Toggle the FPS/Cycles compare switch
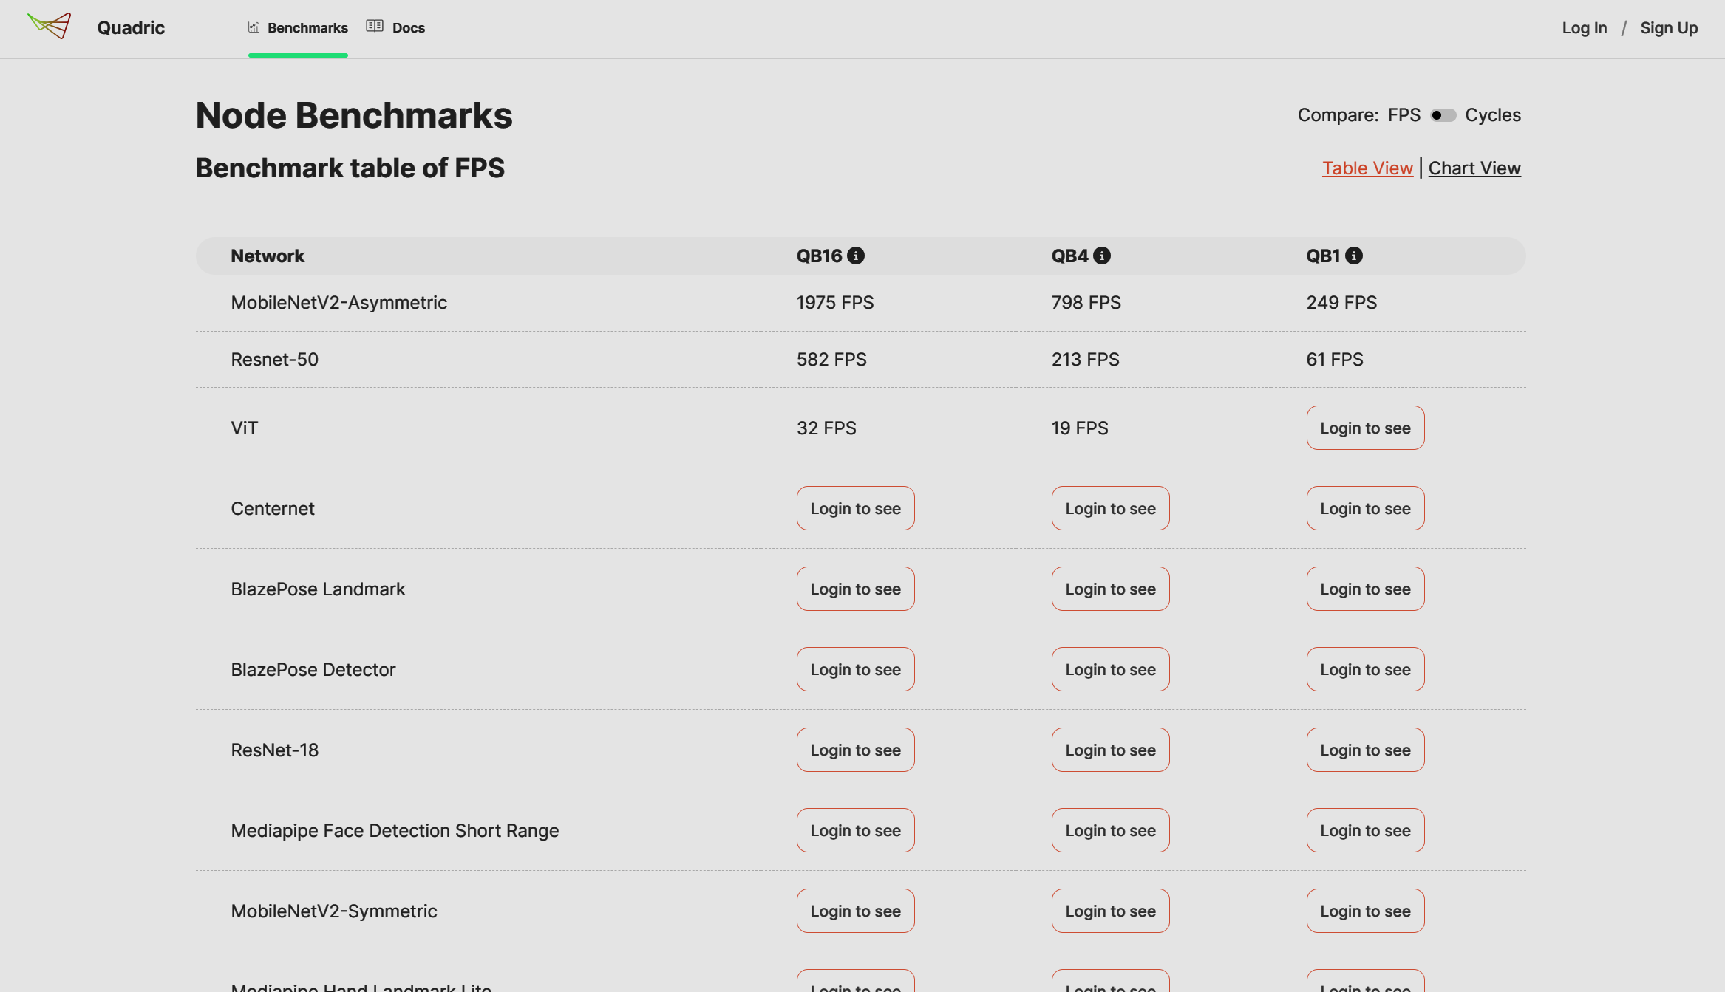The width and height of the screenshot is (1725, 992). click(1443, 115)
